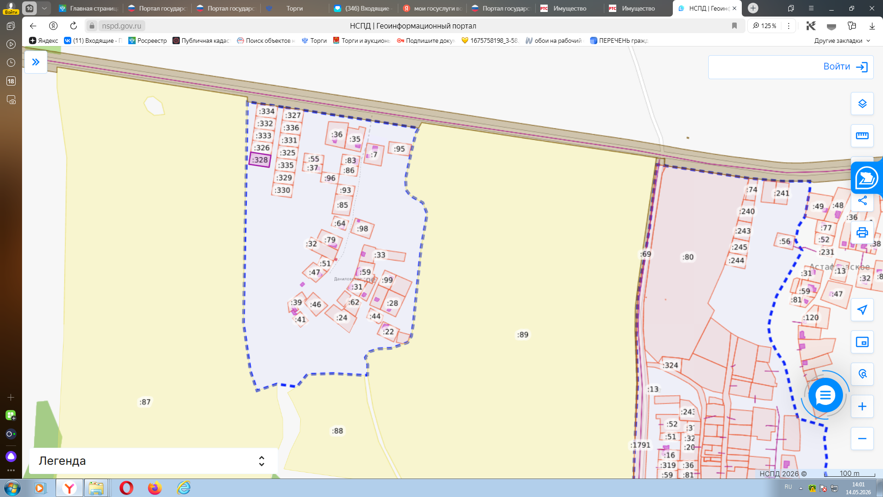
Task: Select the ruler measurement tool
Action: point(862,136)
